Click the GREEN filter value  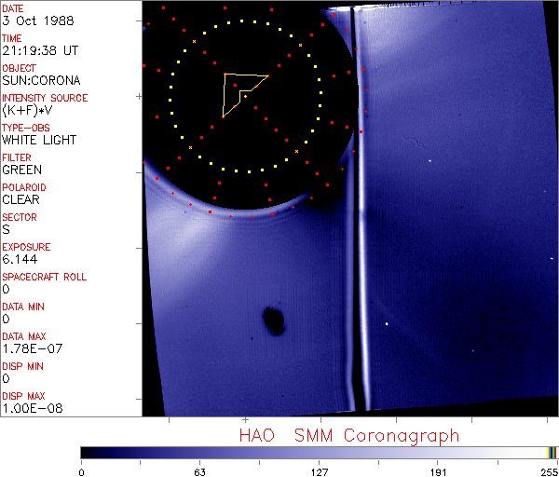click(22, 170)
